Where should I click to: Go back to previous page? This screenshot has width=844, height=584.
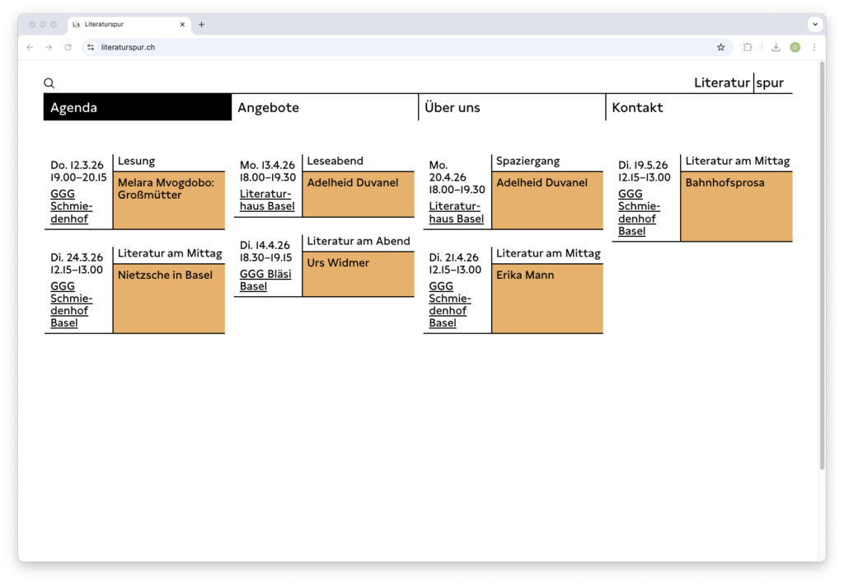(x=30, y=48)
